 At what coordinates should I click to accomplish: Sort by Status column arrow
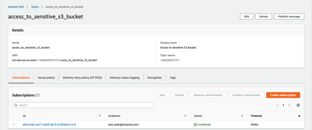[242, 116]
